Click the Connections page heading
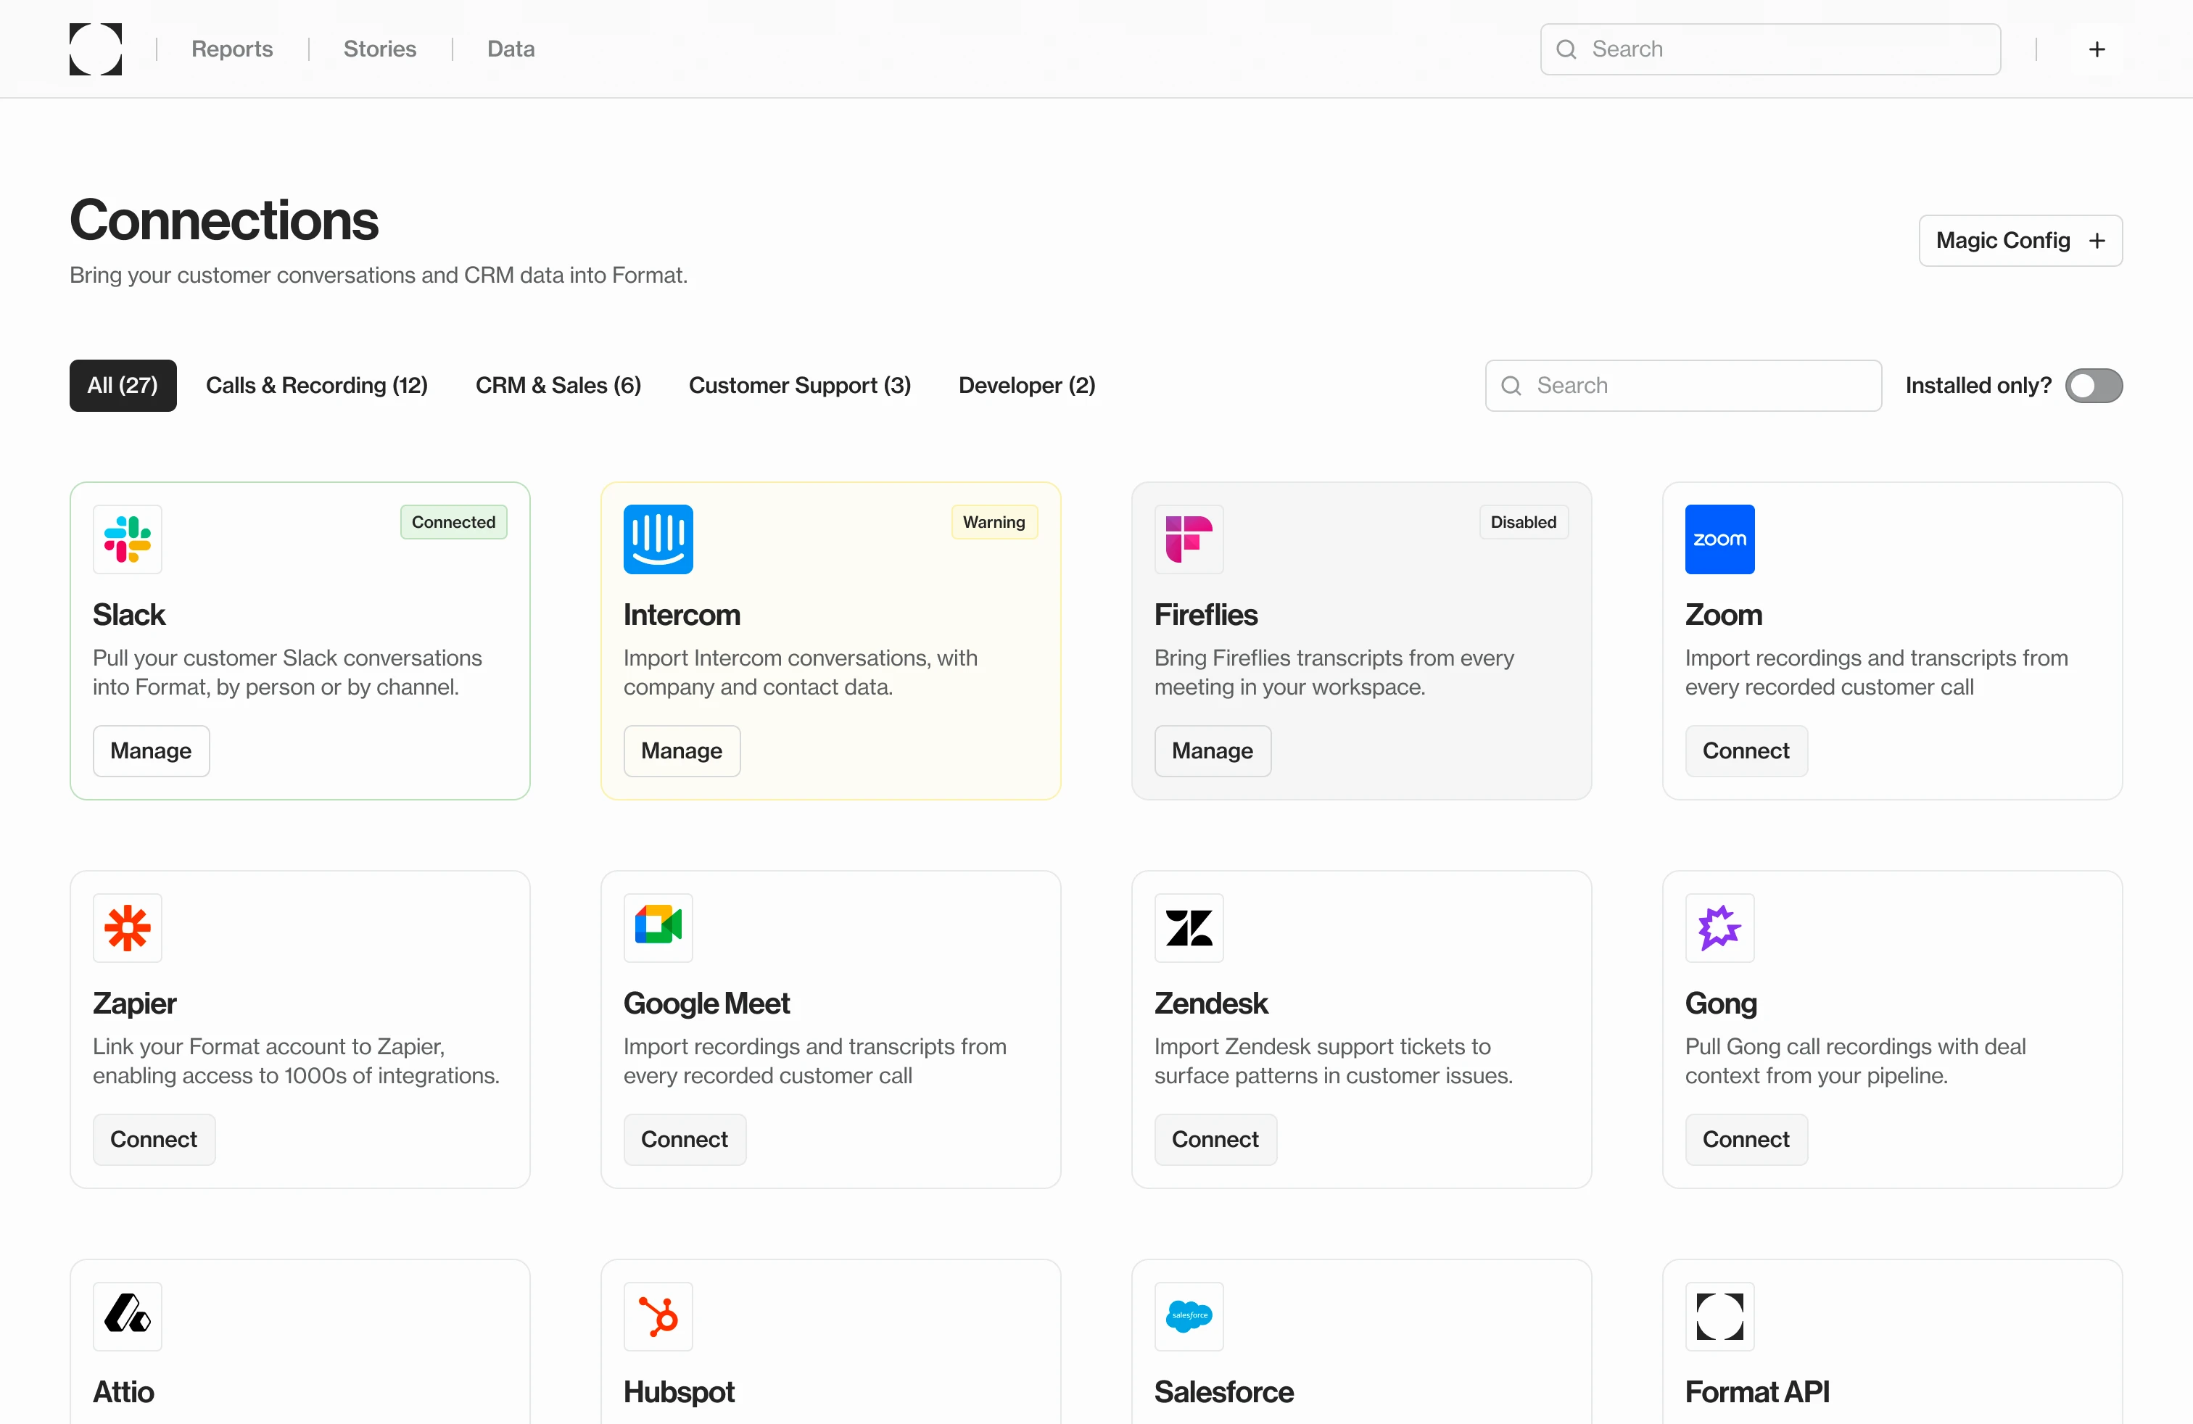 coord(224,220)
